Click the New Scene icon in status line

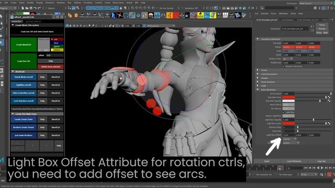point(23,8)
